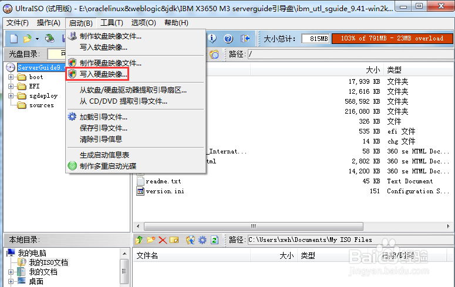
Task: Open the 选项(O) menu
Action: [x=143, y=23]
